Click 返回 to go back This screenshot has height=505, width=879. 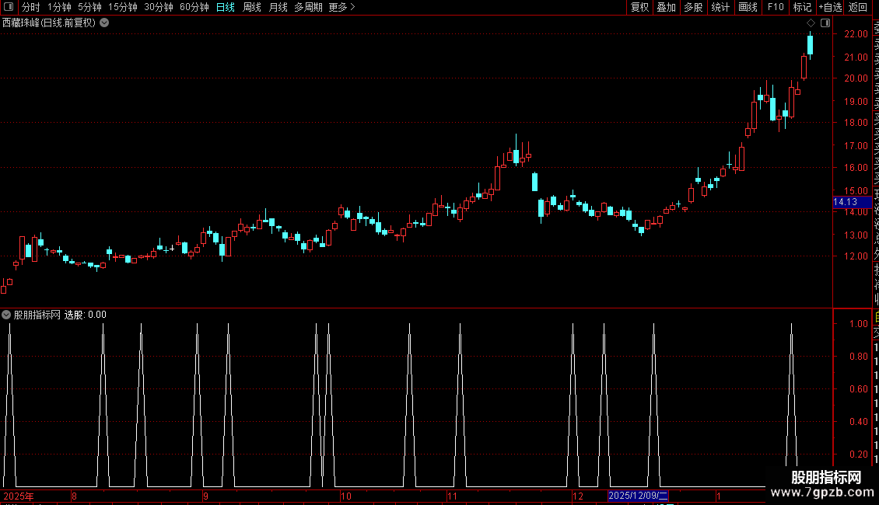pyautogui.click(x=858, y=7)
